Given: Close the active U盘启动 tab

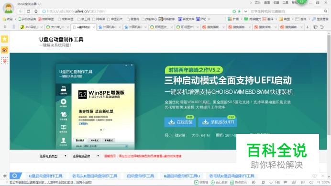Looking at the screenshot, I should (94, 27).
